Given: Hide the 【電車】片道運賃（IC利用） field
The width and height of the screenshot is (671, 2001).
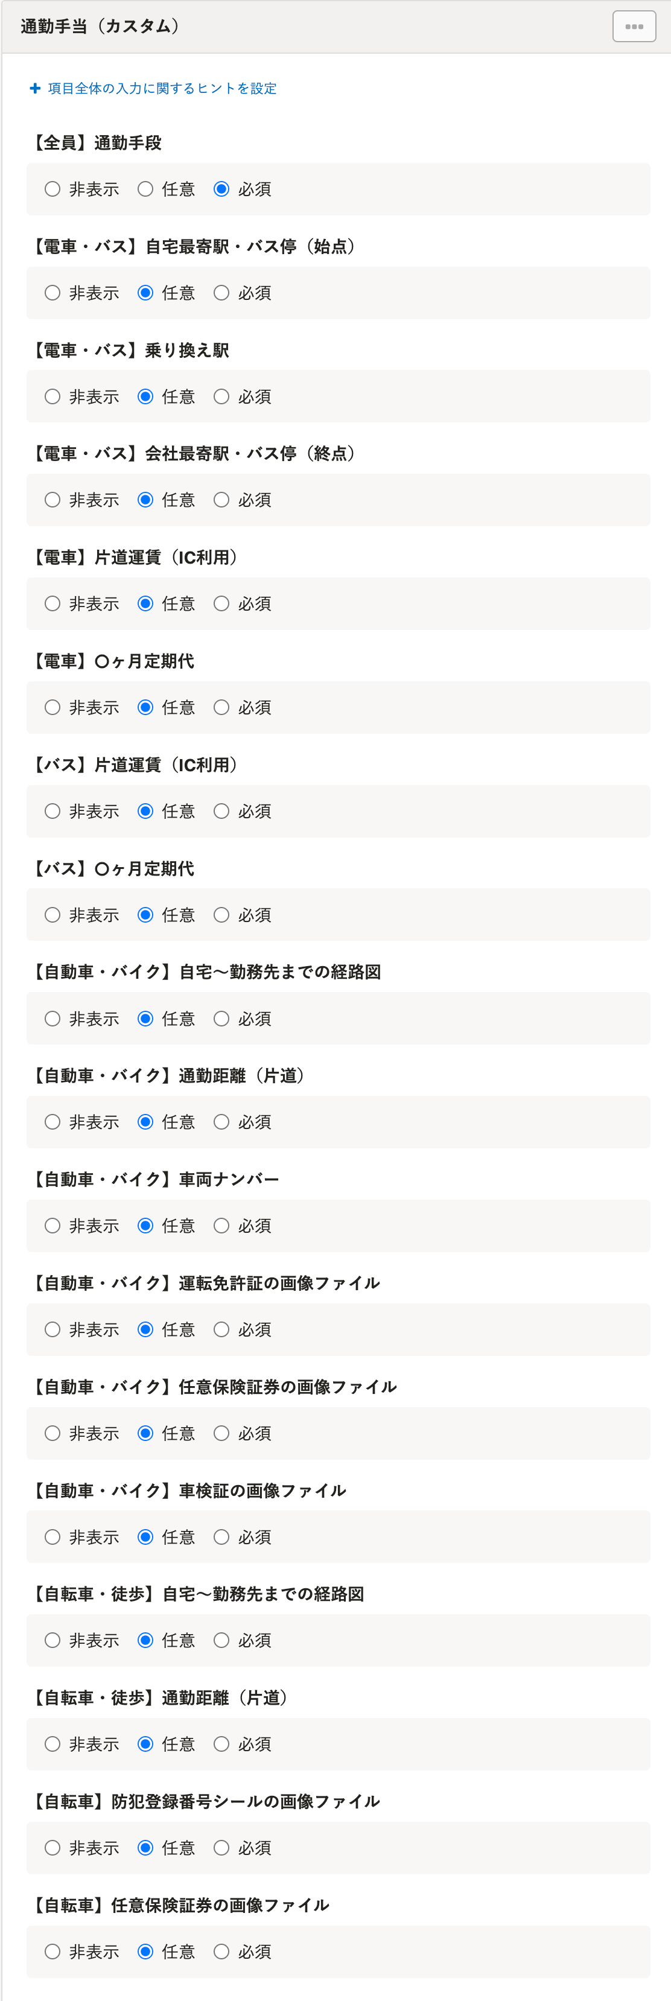Looking at the screenshot, I should pyautogui.click(x=53, y=603).
